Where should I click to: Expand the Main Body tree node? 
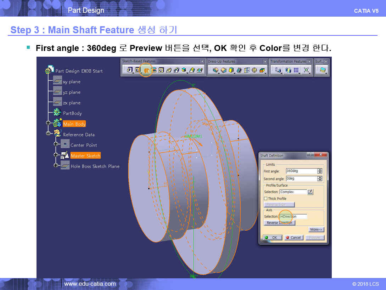pos(48,123)
